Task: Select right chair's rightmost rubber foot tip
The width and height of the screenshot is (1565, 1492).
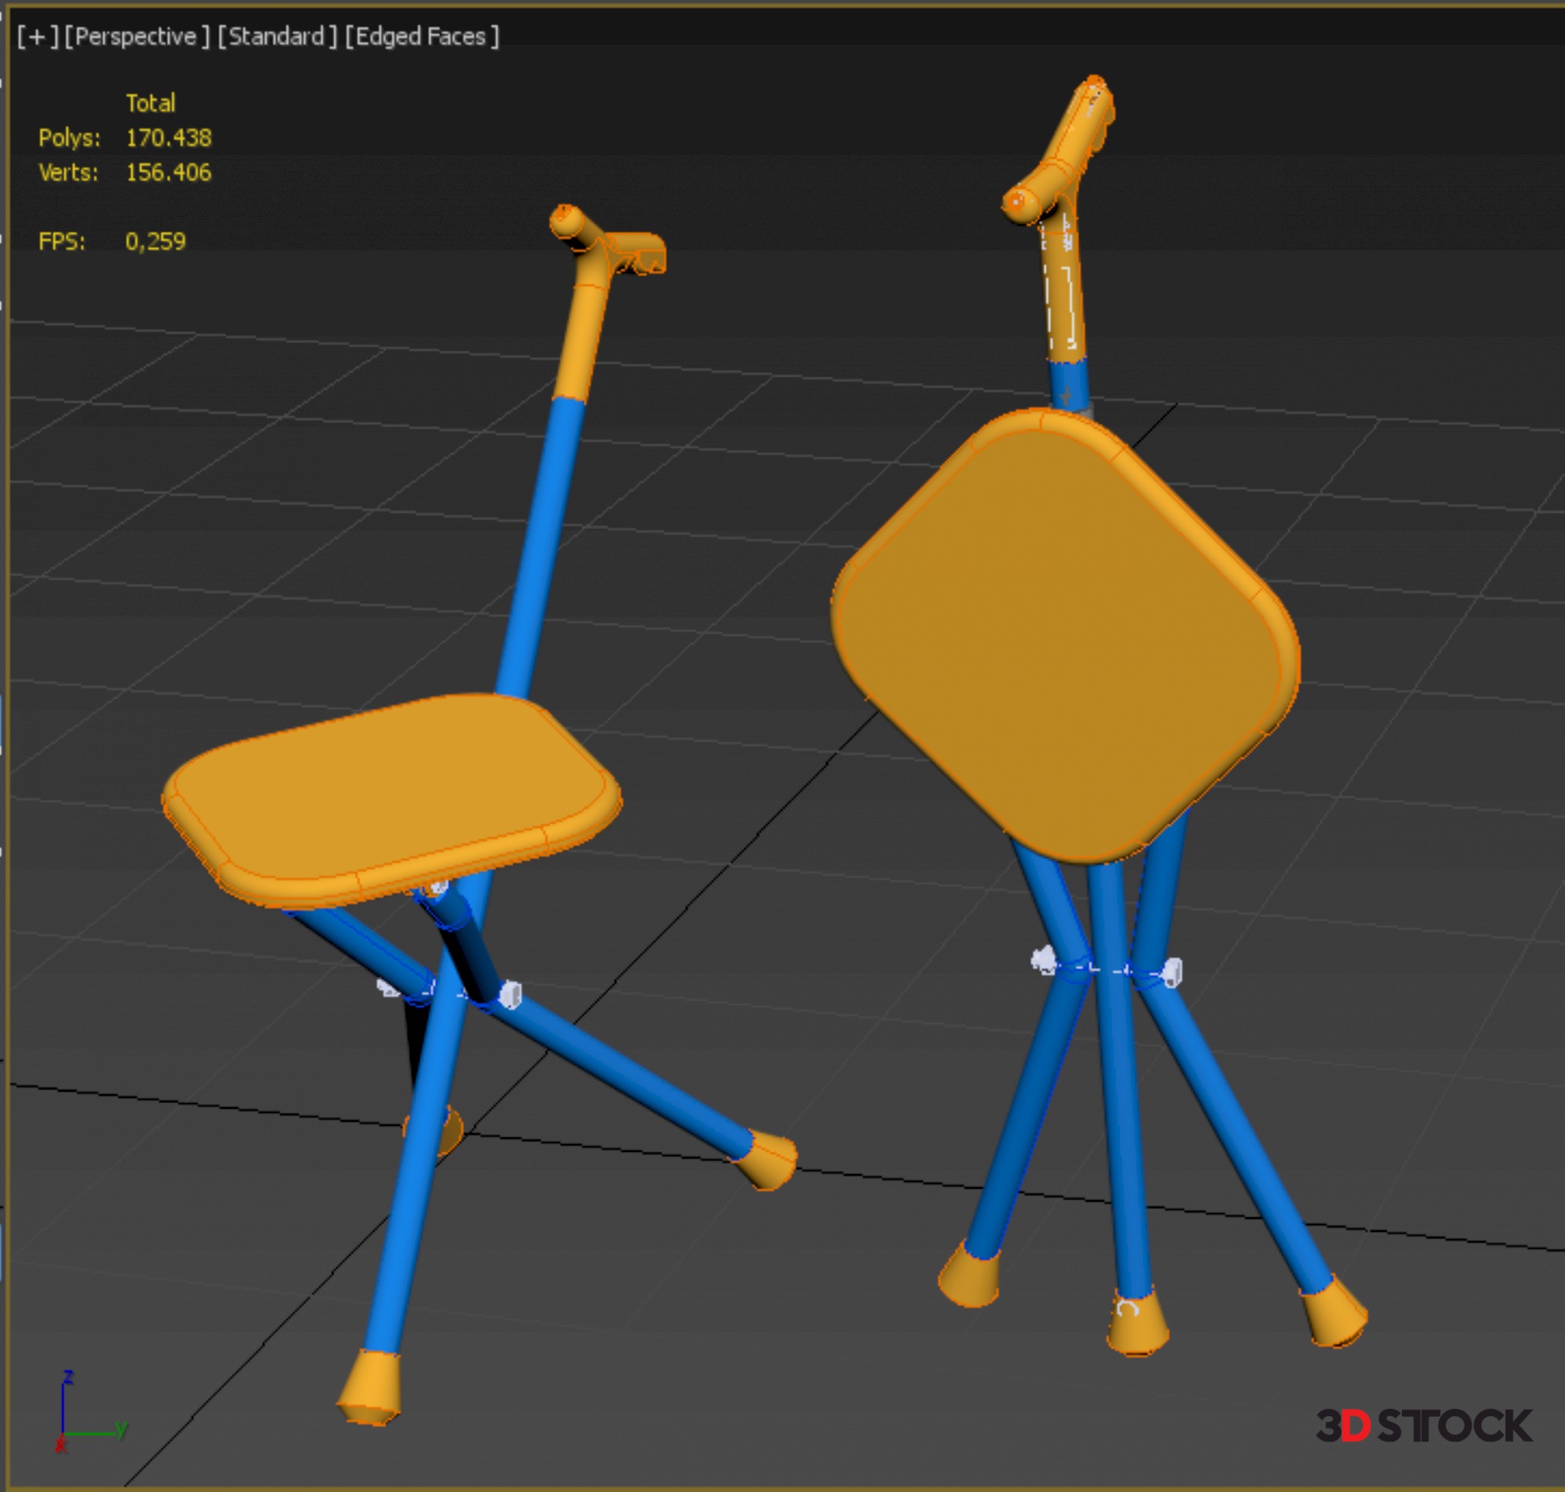Action: coord(1335,1314)
